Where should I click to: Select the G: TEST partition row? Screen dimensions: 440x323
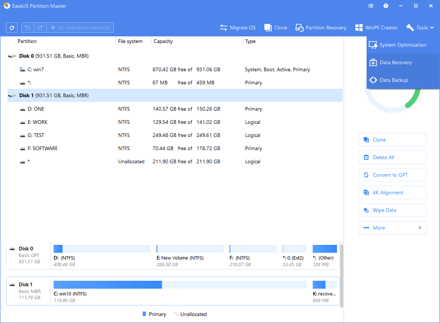pos(175,135)
